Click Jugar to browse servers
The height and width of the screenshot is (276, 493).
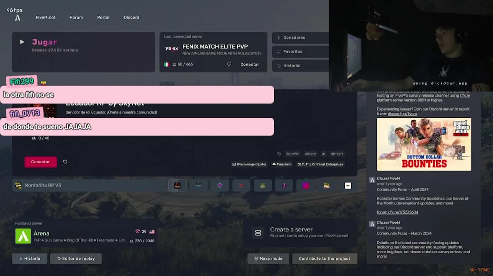click(83, 52)
